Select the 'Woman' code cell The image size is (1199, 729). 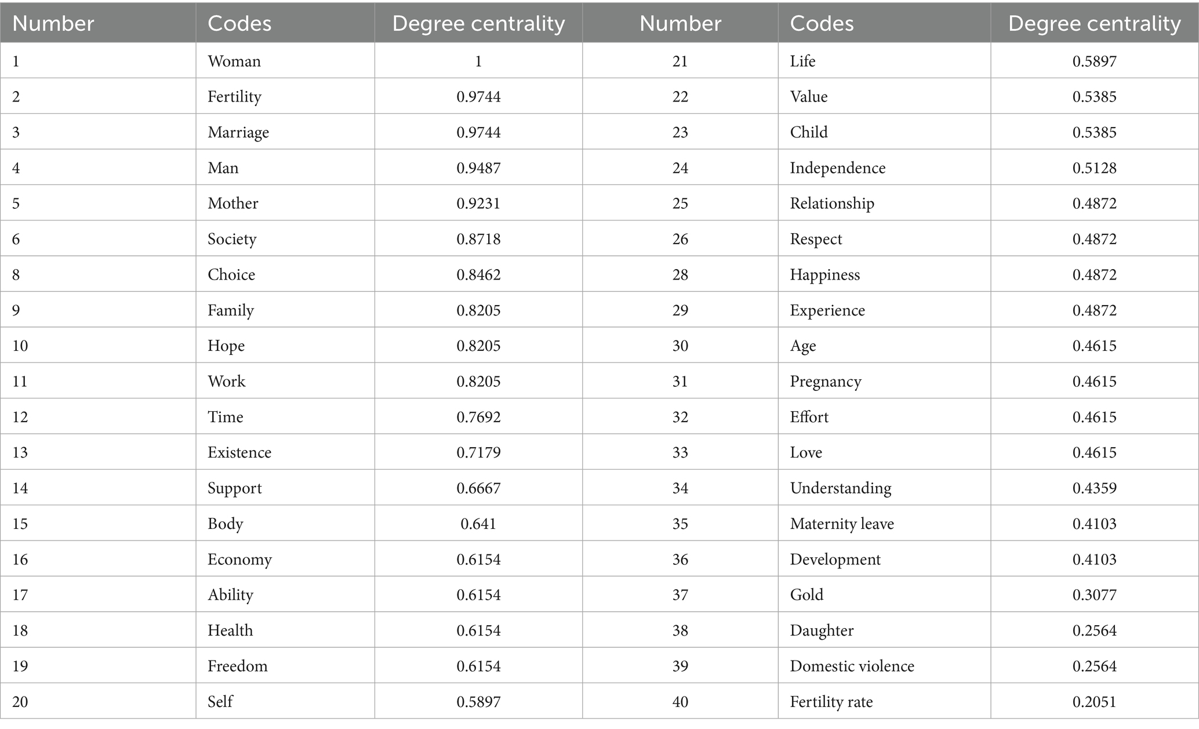[x=234, y=61]
